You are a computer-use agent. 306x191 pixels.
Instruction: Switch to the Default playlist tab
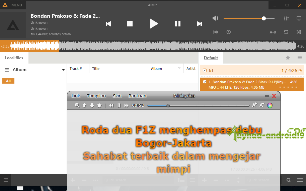tap(211, 58)
